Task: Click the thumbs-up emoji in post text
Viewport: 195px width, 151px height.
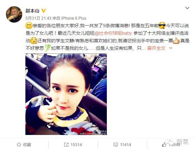Action: [176, 41]
